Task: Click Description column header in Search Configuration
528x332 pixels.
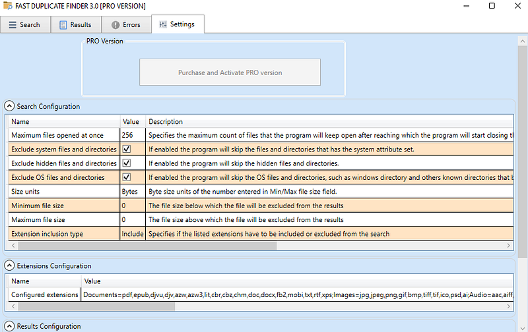Action: [329, 122]
